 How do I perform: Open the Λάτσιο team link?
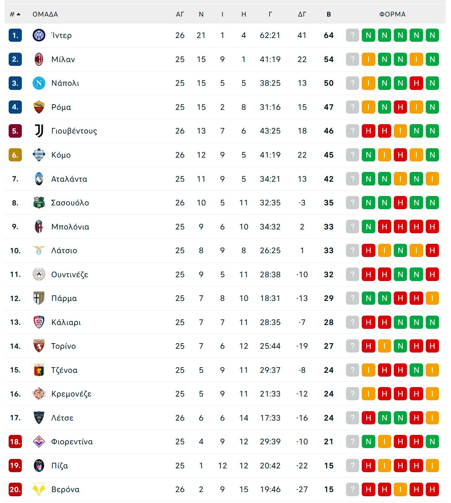tap(64, 251)
